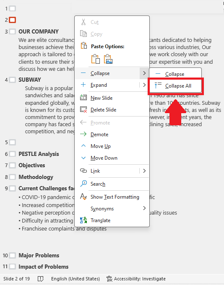Screen dimensions: 224x285
Task: Click Accessibility: Investigate status button
Action: 136,279
